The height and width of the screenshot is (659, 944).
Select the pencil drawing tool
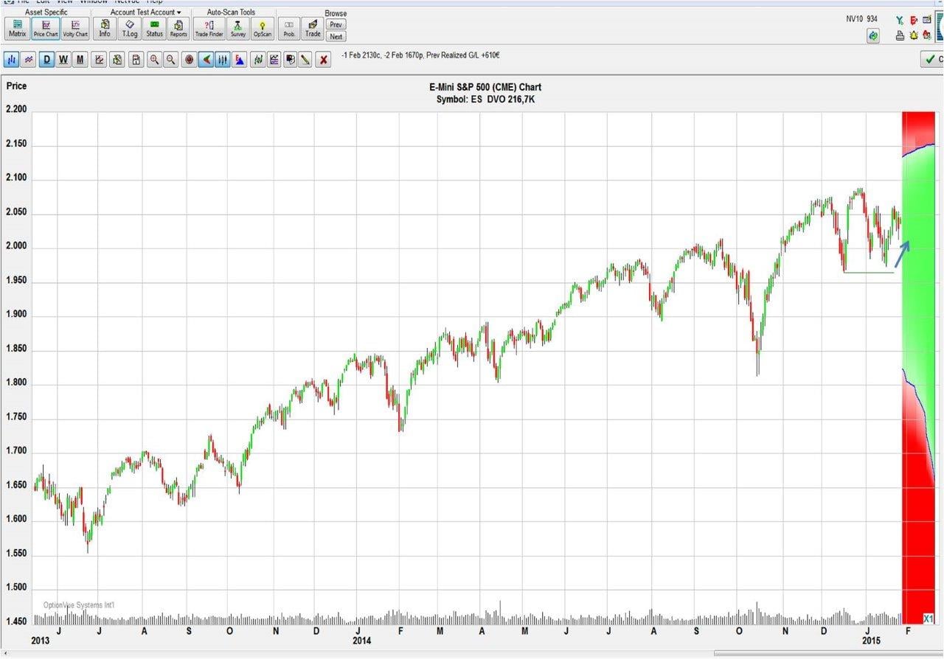click(305, 60)
